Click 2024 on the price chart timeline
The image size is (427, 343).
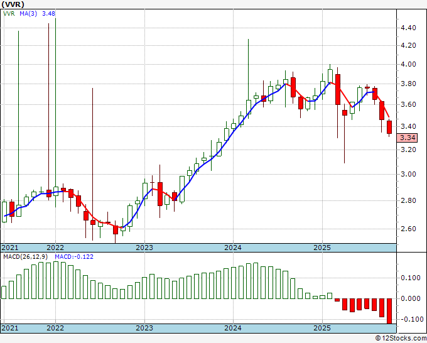click(233, 248)
